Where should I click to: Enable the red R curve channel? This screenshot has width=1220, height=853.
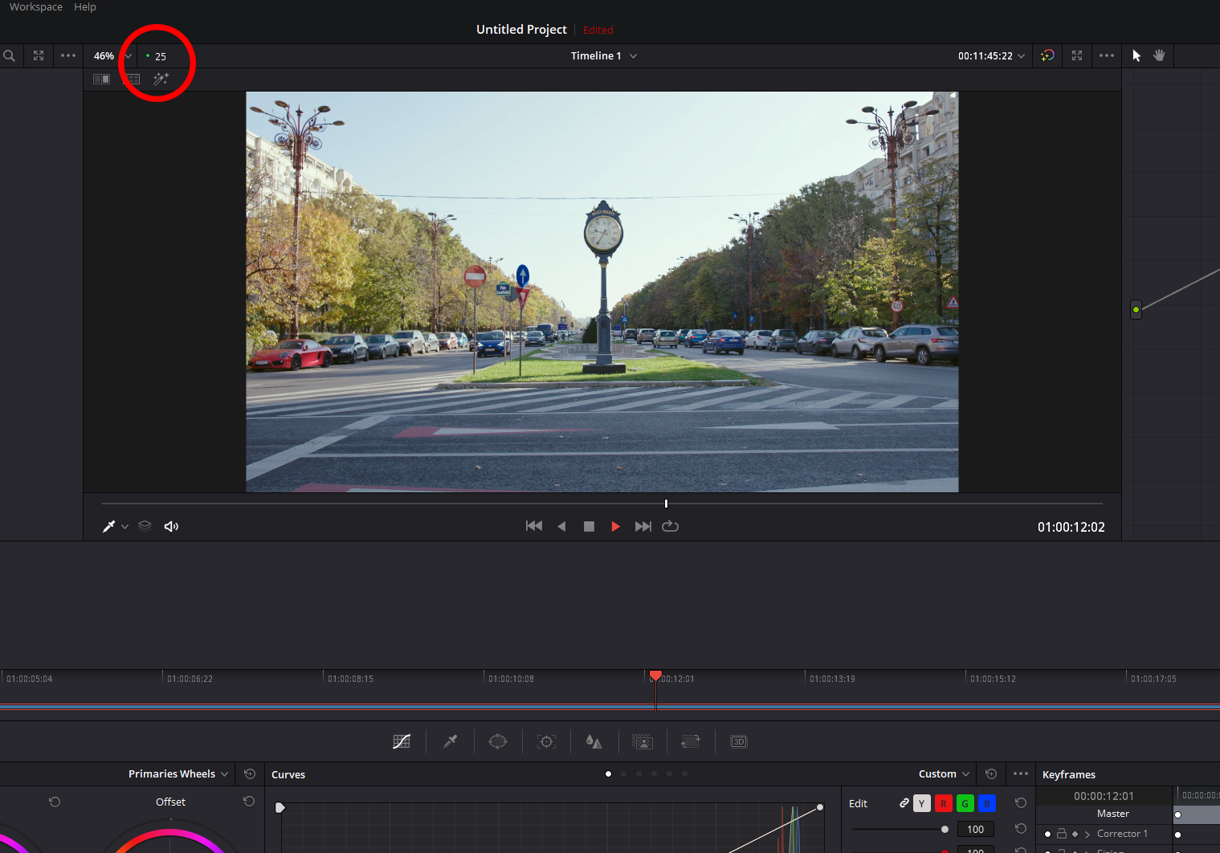point(943,803)
